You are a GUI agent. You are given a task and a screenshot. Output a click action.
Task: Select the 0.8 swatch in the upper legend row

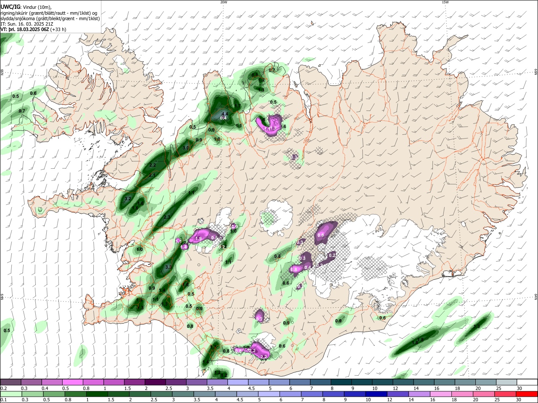93,382
